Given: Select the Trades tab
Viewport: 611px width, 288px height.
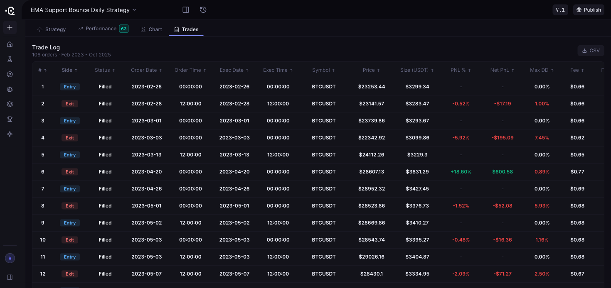Looking at the screenshot, I should click(x=186, y=29).
